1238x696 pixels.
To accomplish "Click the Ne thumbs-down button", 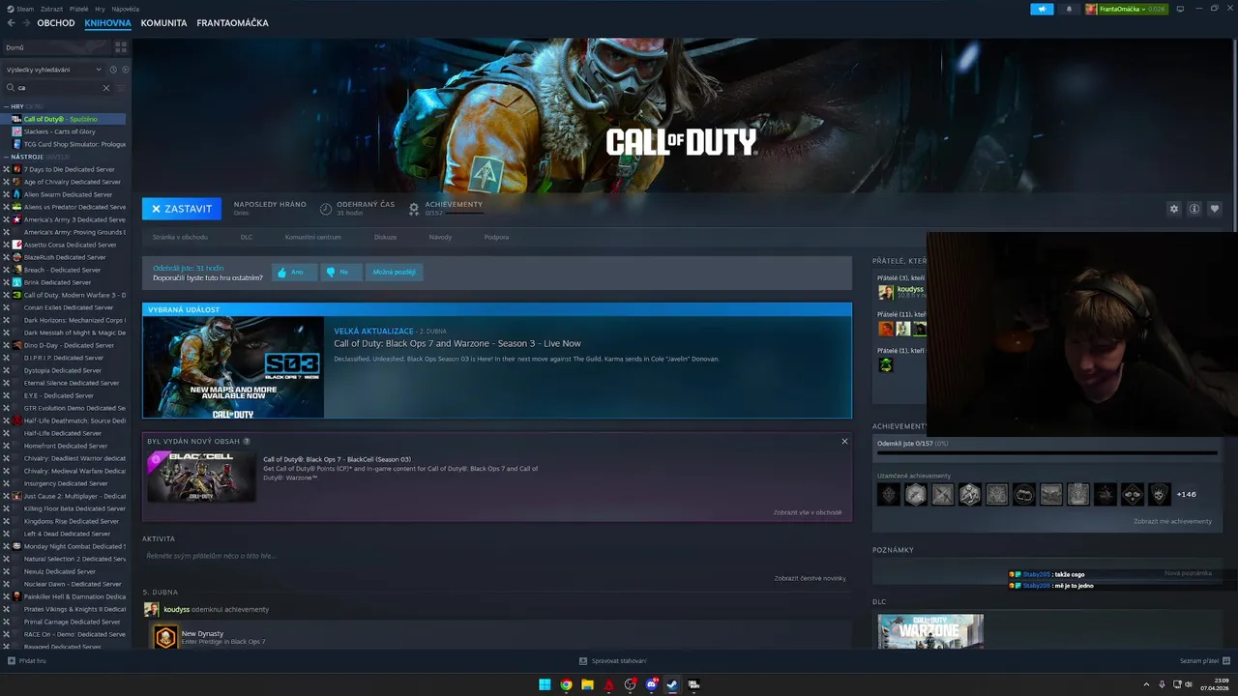I will point(340,272).
